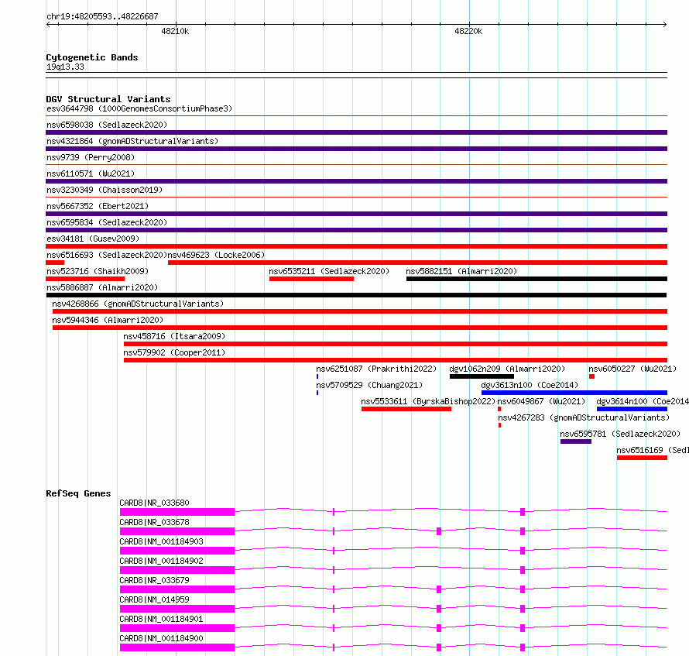This screenshot has width=689, height=656.
Task: Click nsv5667352 (Ebert2021) variant label
Action: point(98,206)
